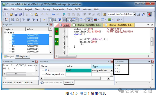Image resolution: width=157 pixels, height=97 pixels.
Task: Show next statement yellow arrow
Action: 44,20
